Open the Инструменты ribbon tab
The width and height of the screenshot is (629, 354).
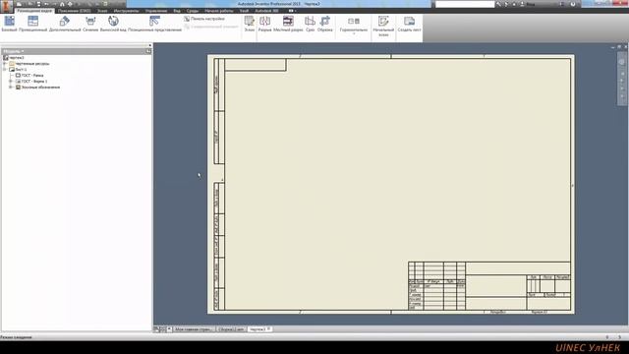click(x=127, y=11)
